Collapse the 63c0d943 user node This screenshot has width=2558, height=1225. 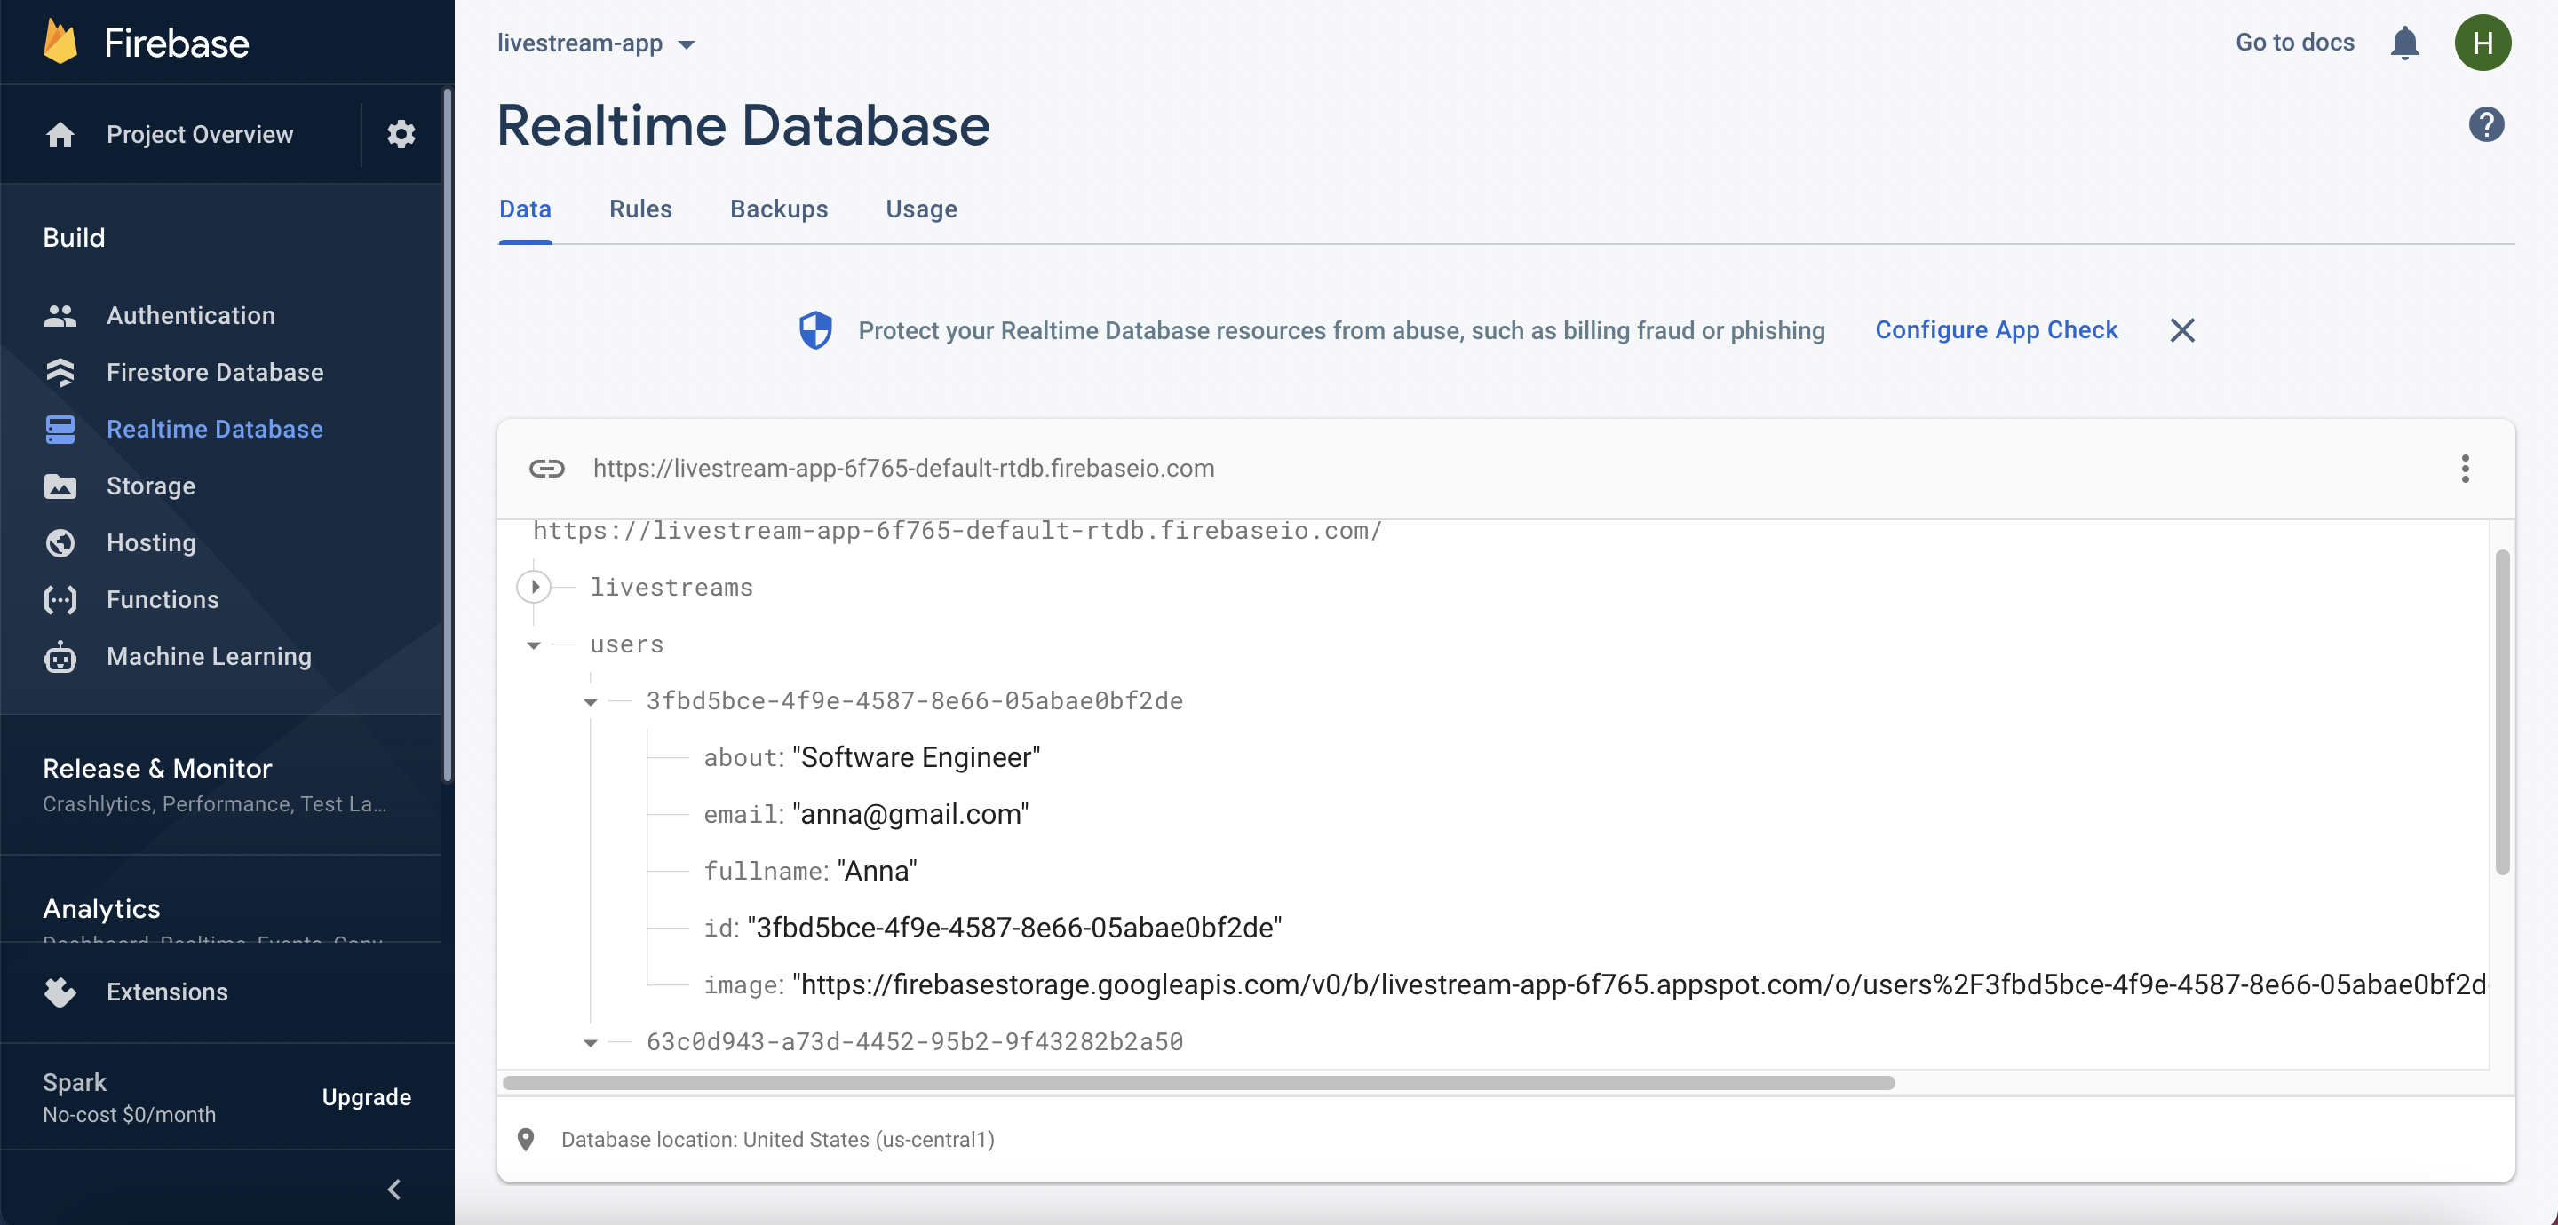click(x=590, y=1042)
